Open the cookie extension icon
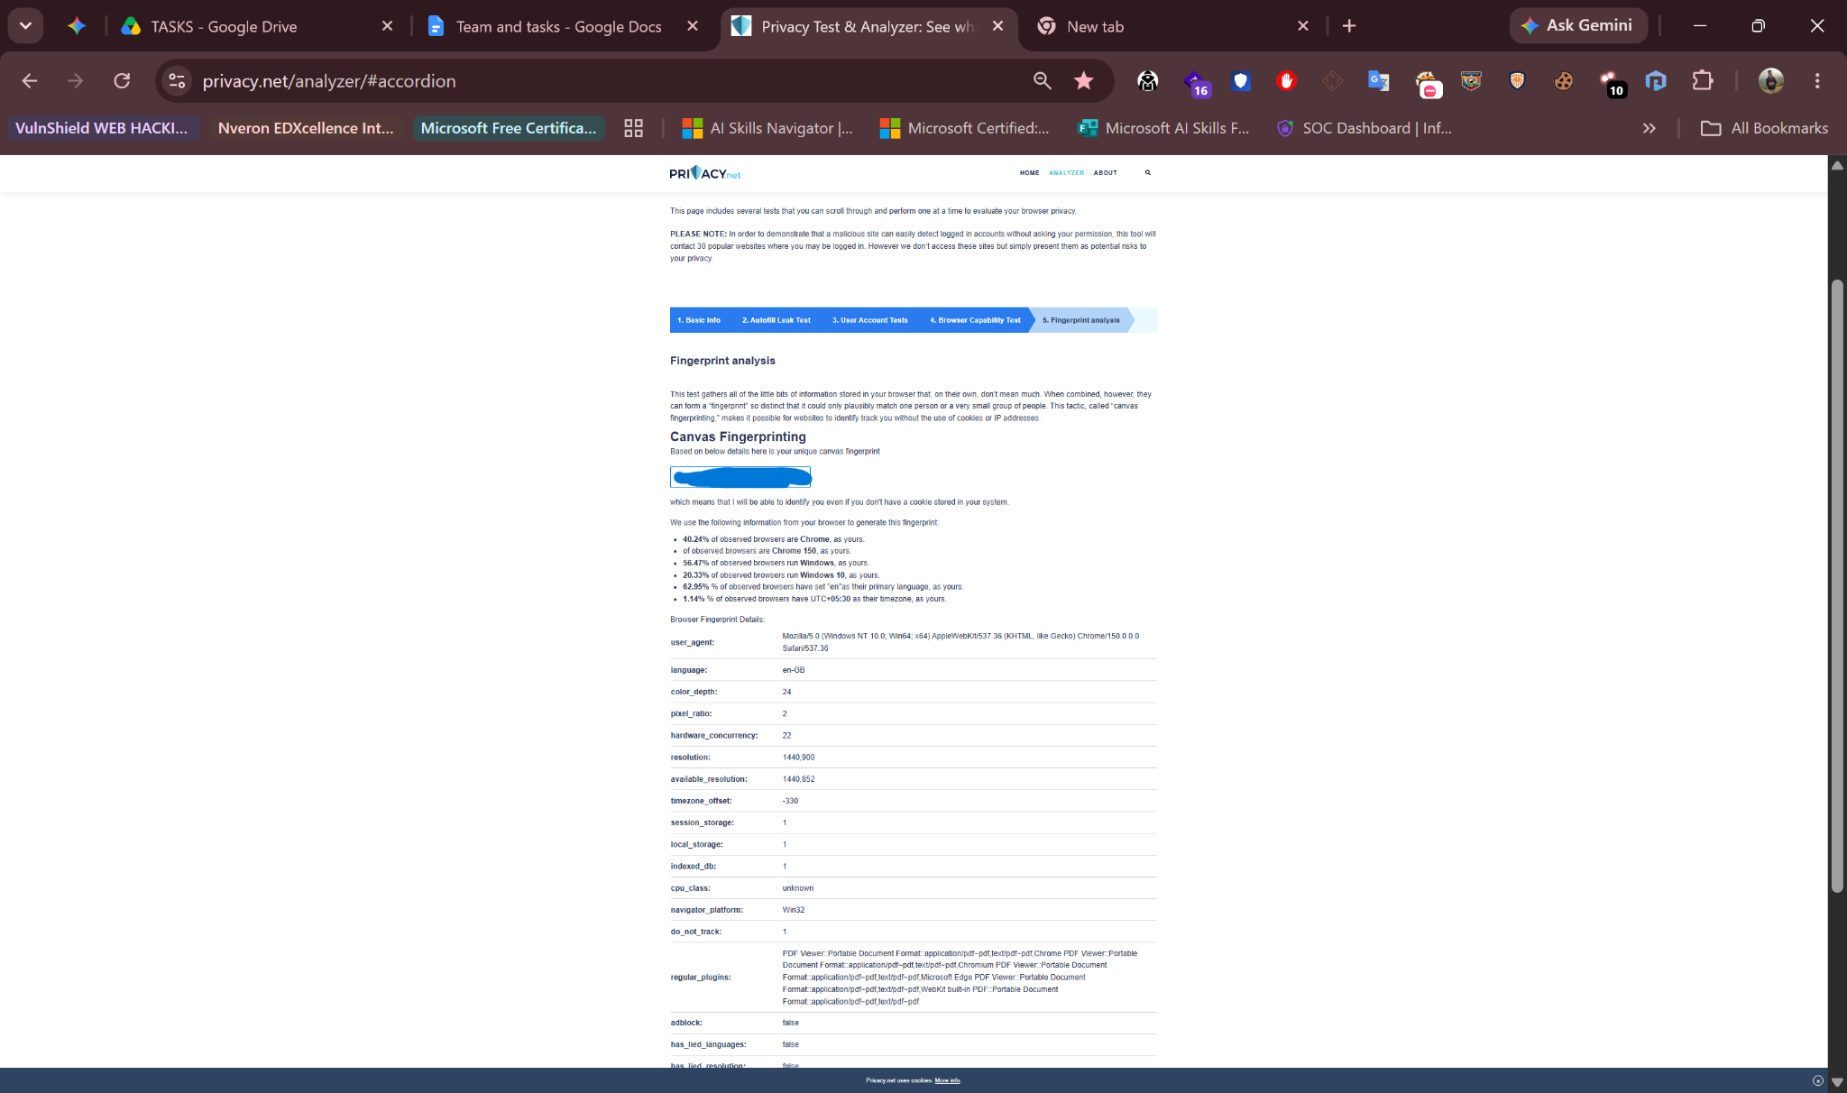This screenshot has width=1847, height=1093. coord(1564,81)
